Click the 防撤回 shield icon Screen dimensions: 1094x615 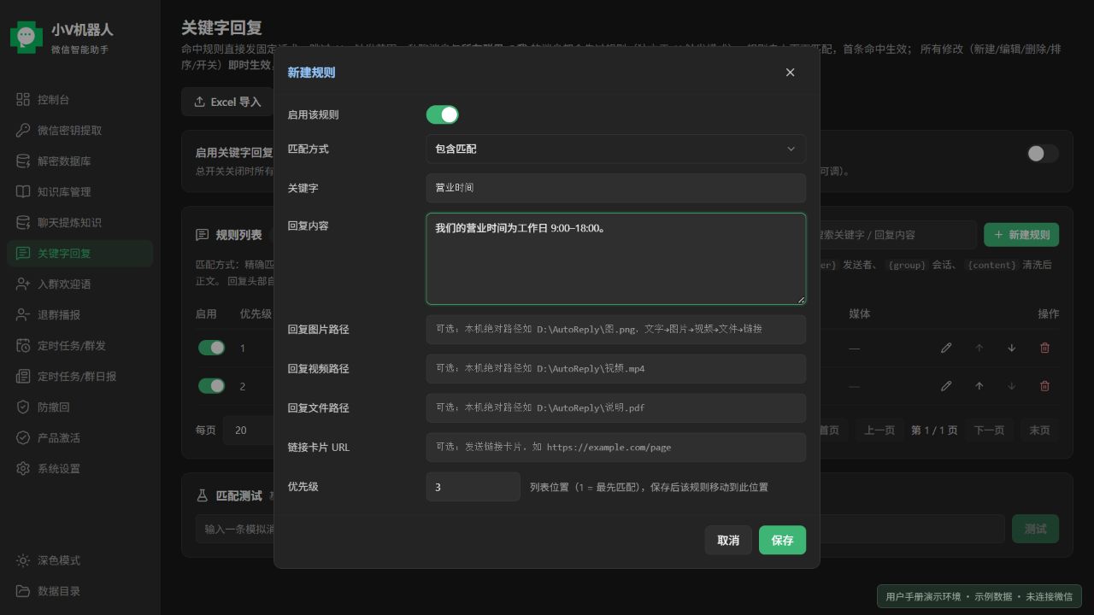pyautogui.click(x=23, y=407)
